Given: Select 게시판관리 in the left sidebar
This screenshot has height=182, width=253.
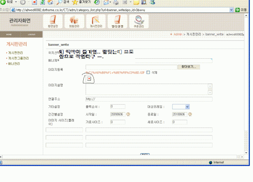Looking at the screenshot, I should pos(15,52).
